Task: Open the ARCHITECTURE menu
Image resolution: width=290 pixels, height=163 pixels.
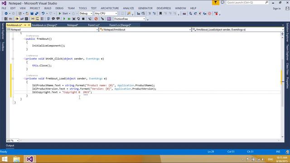Action: click(x=110, y=8)
